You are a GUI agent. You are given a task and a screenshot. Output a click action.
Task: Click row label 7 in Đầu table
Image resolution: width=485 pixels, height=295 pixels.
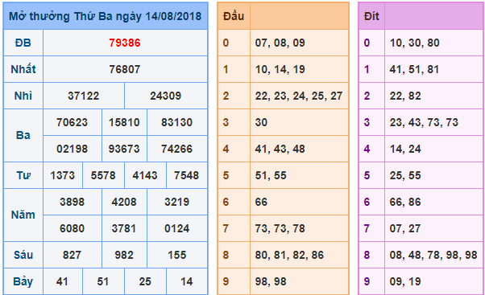click(x=226, y=228)
